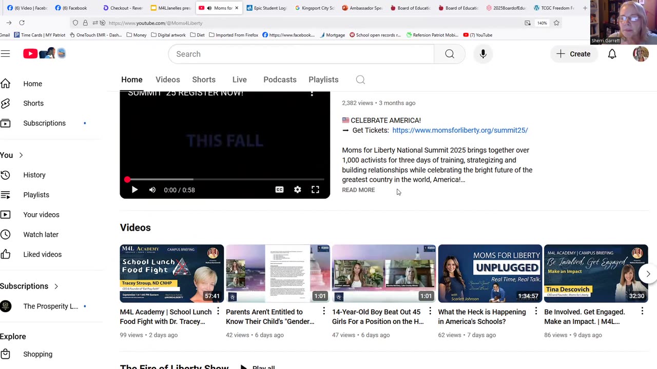Viewport: 657px width, 369px height.
Task: Search within the channel using the magnifier
Action: coord(360,79)
